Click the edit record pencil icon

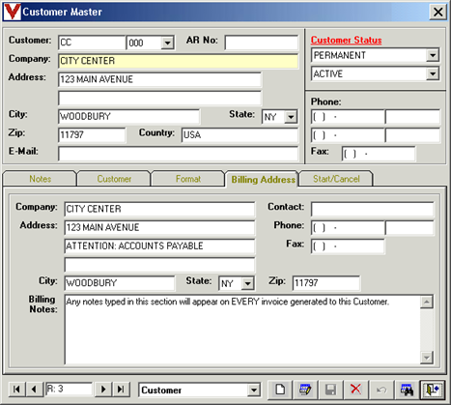[305, 390]
